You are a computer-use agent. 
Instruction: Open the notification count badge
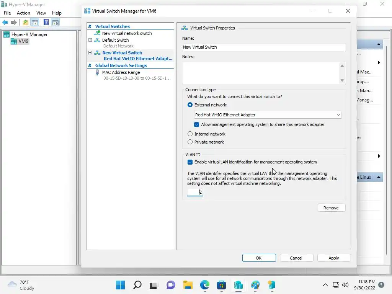tap(381, 285)
